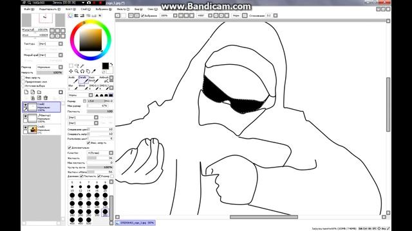The height and width of the screenshot is (231, 412).
Task: Swap foreground and background colors
Action: click(x=111, y=64)
